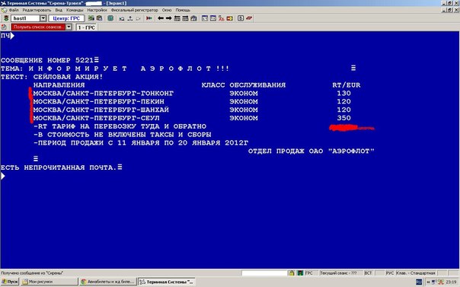Screen dimensions: 460x287
Task: Click the red-green fast-forward arrows icon
Action: [x=149, y=18]
